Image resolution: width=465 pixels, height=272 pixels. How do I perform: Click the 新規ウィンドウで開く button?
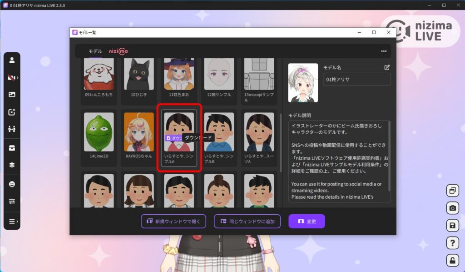click(x=173, y=221)
